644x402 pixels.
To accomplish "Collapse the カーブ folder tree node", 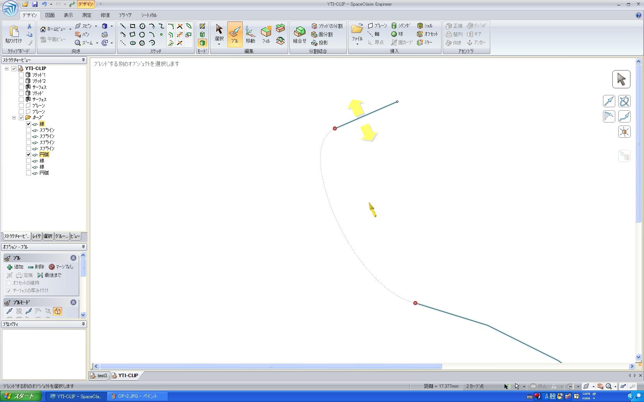I will pyautogui.click(x=14, y=118).
